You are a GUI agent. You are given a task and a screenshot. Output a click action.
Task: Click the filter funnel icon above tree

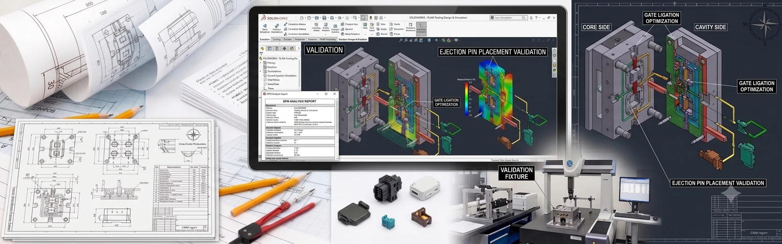click(261, 54)
